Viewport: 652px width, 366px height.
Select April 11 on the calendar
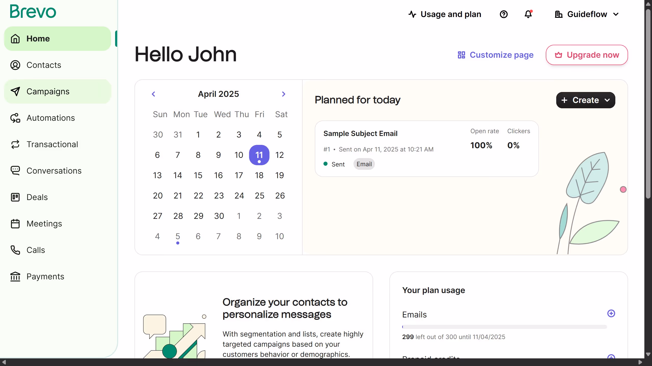[259, 155]
